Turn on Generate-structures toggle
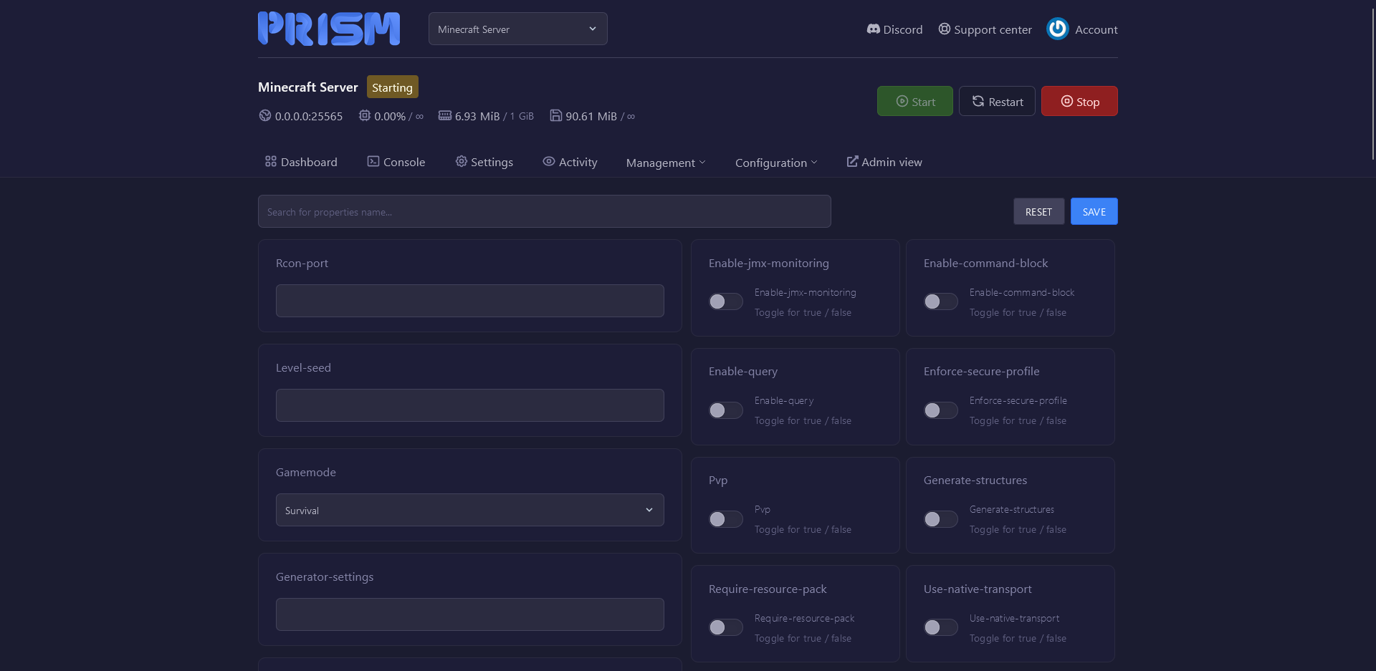Viewport: 1376px width, 671px height. (x=940, y=519)
